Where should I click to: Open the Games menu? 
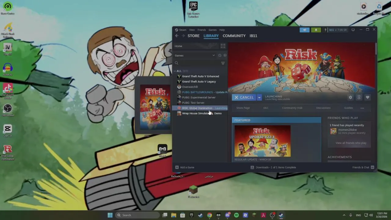pyautogui.click(x=213, y=30)
